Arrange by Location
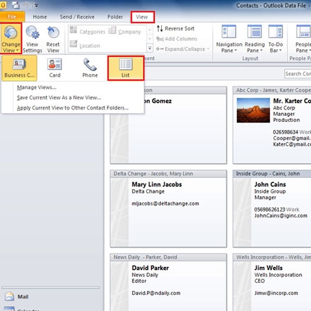 click(x=85, y=45)
